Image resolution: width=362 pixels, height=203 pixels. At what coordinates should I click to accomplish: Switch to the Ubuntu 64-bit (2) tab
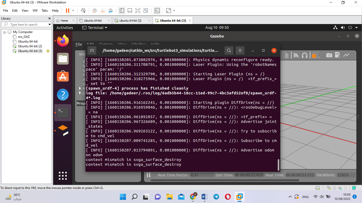tap(131, 20)
